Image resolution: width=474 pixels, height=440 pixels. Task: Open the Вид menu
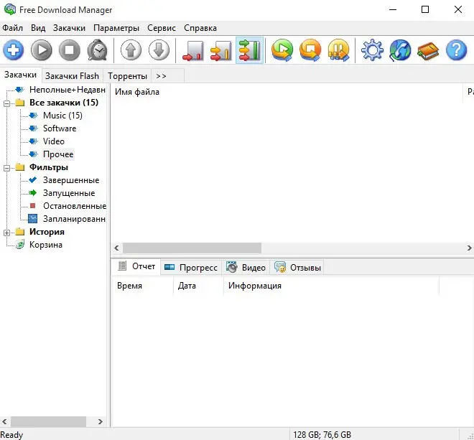point(38,28)
